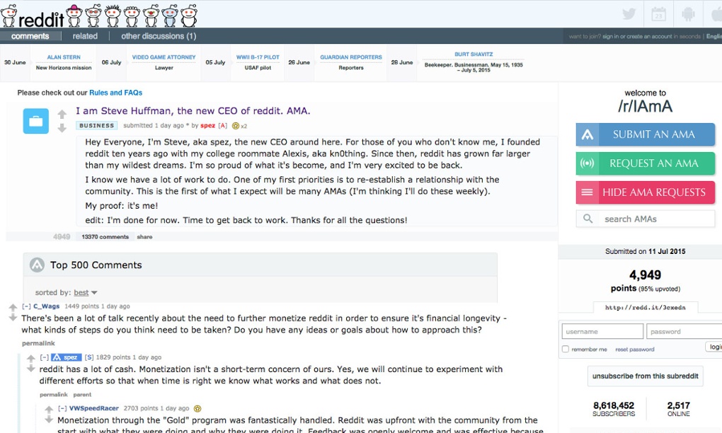Click parent under spez's reply

click(x=82, y=395)
